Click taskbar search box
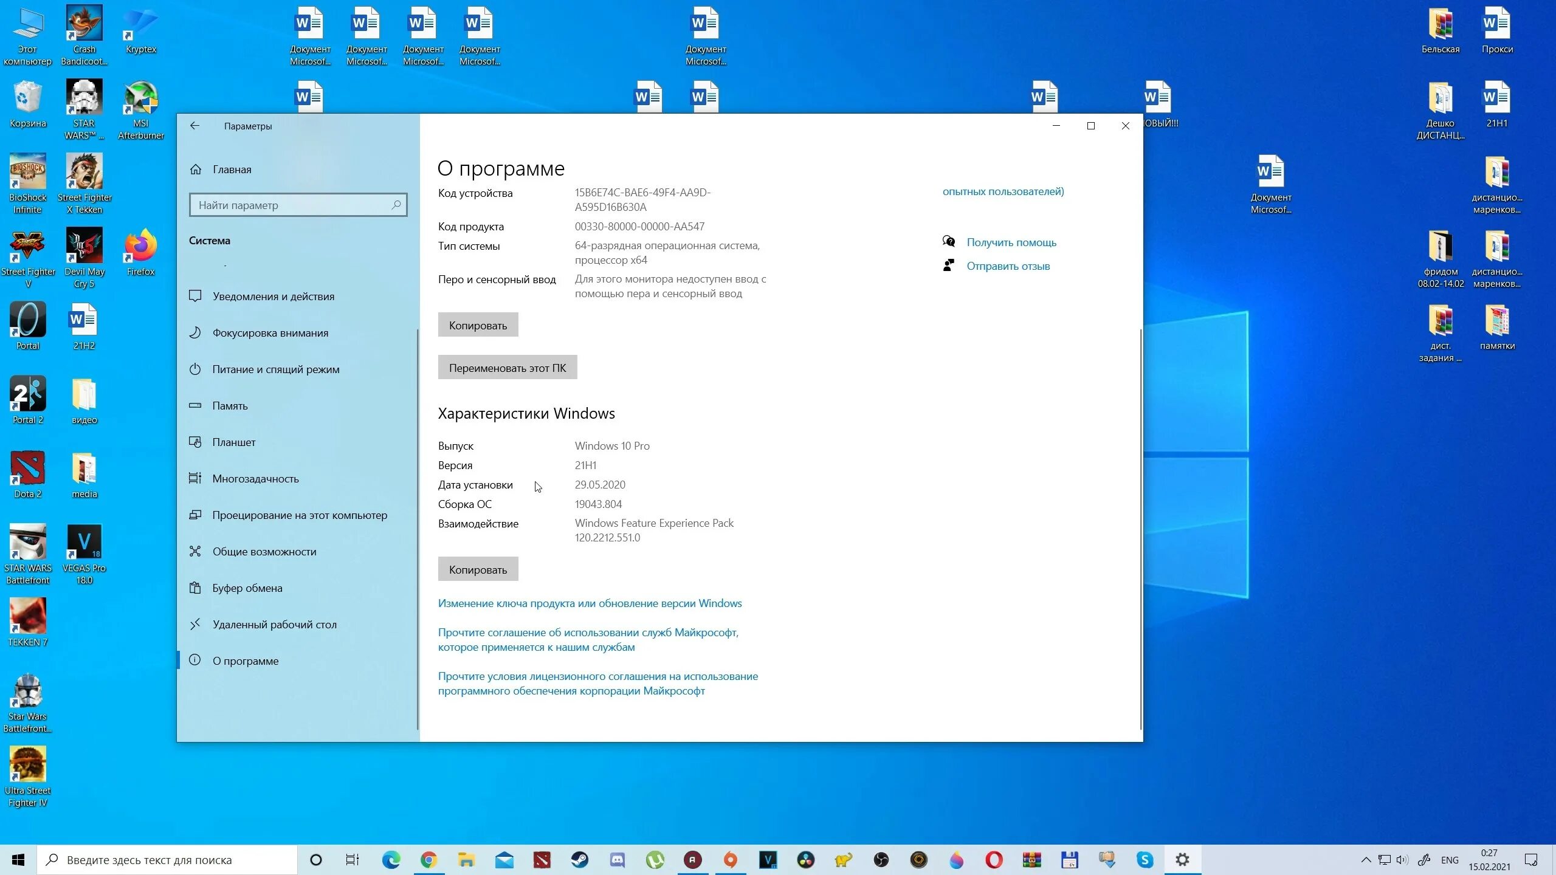This screenshot has height=875, width=1556. (167, 860)
